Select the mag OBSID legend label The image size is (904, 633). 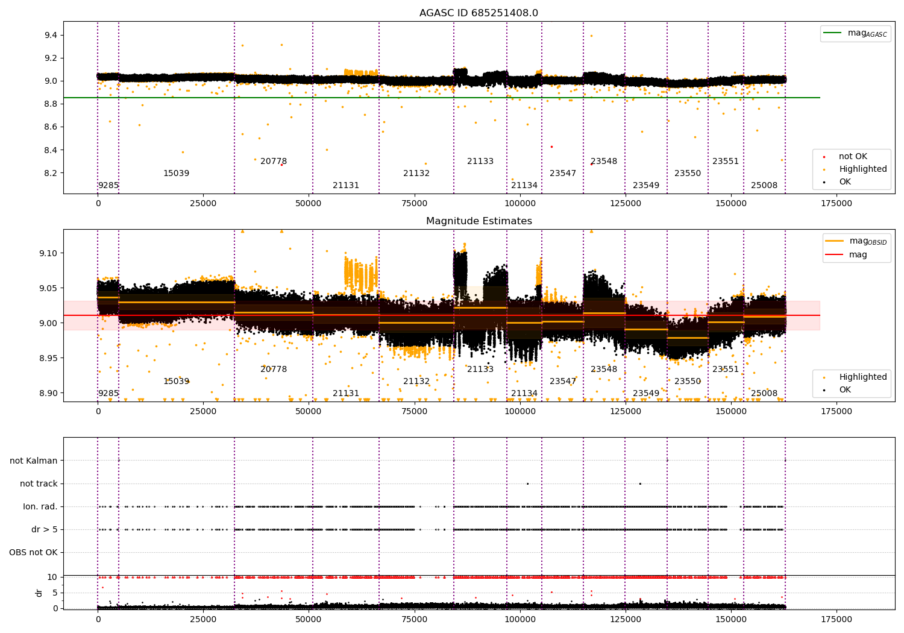[x=868, y=241]
